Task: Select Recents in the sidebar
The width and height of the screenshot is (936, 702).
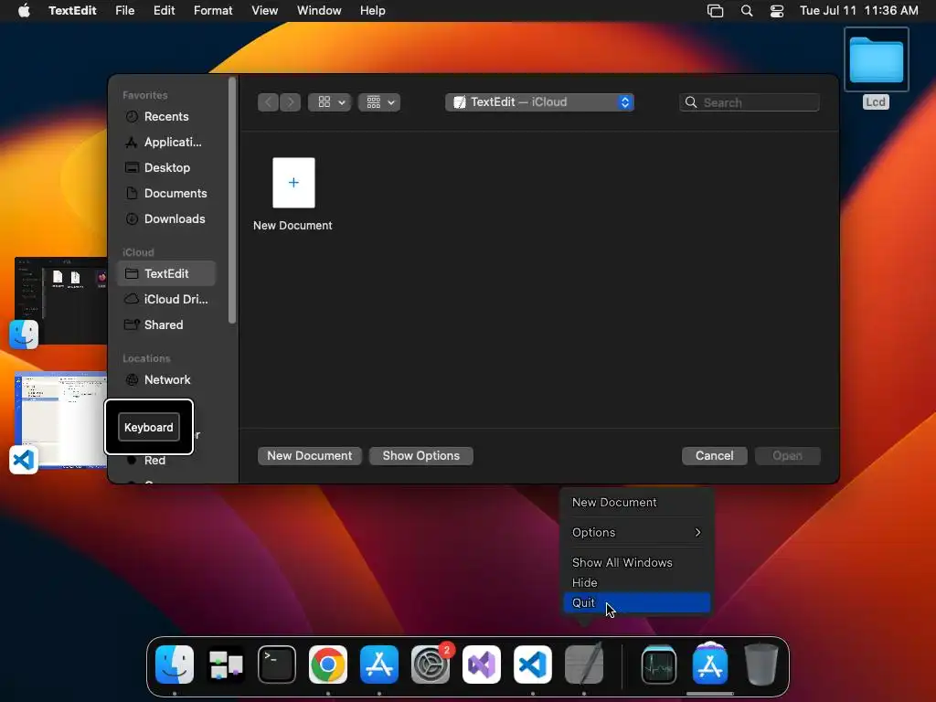Action: click(x=166, y=116)
